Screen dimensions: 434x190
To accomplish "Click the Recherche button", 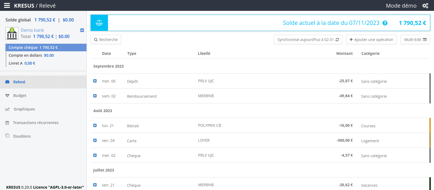I will pyautogui.click(x=106, y=40).
